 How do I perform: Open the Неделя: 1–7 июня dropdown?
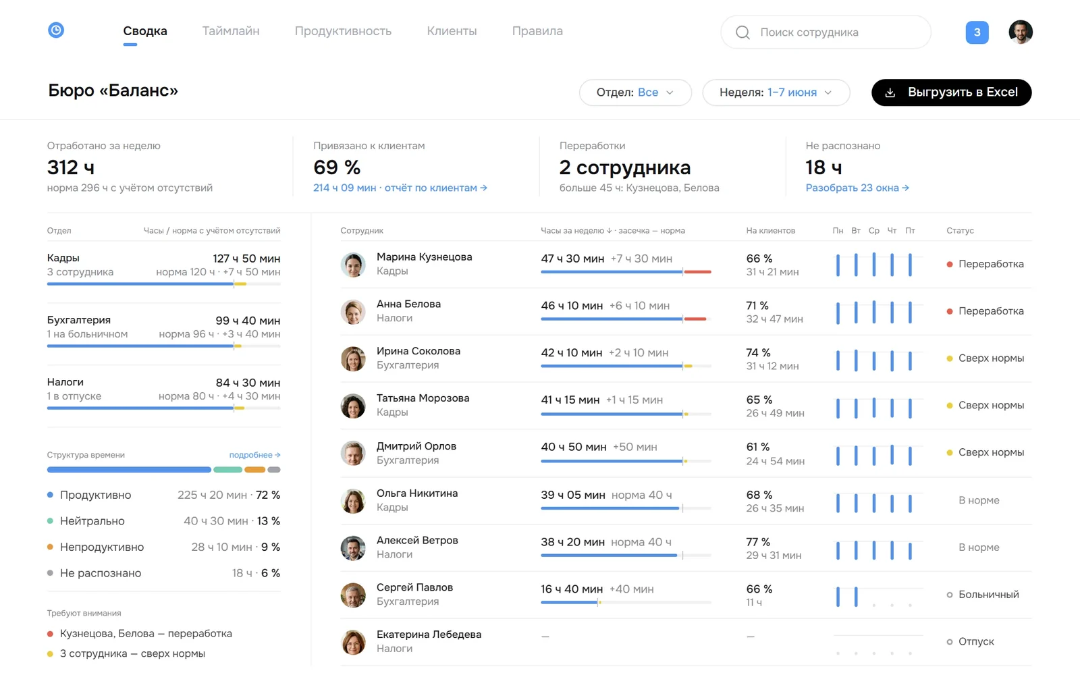(776, 92)
